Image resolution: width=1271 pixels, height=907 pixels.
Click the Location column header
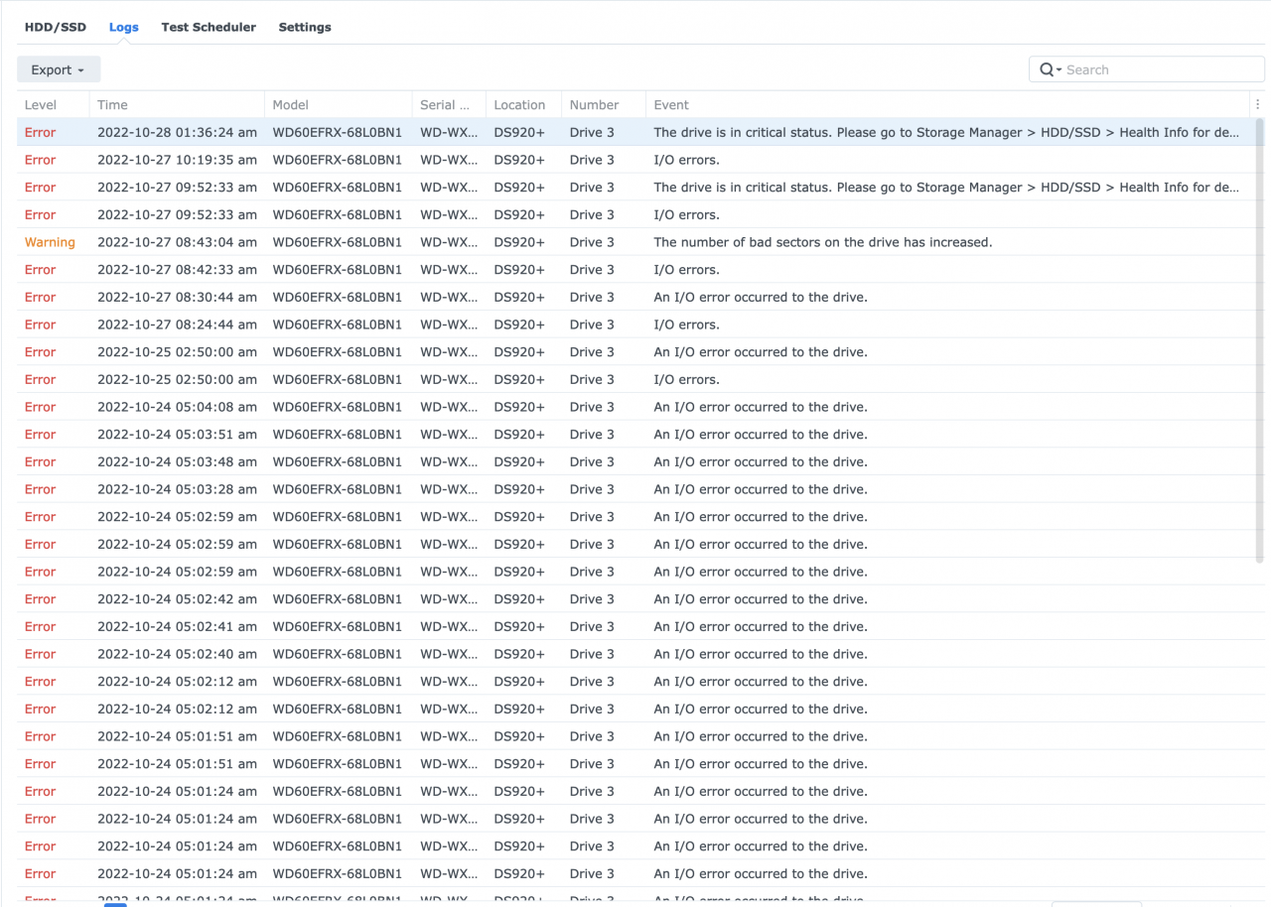click(x=519, y=104)
